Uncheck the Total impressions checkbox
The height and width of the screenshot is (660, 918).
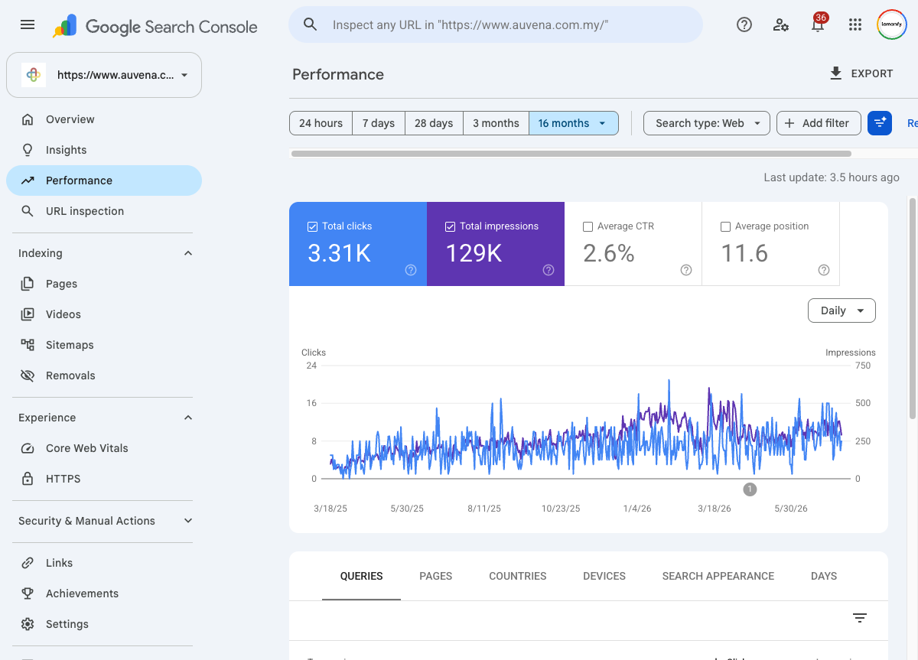tap(450, 226)
